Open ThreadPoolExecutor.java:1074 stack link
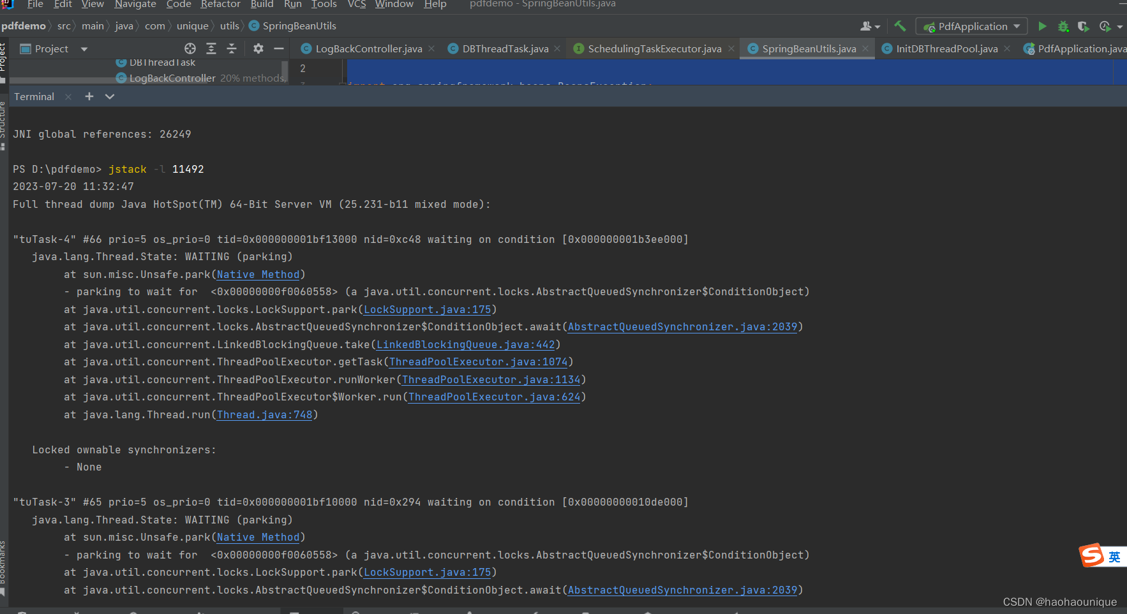This screenshot has width=1127, height=614. click(x=479, y=362)
